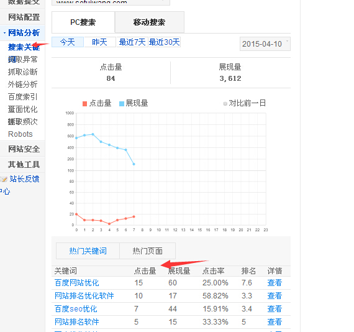
Task: Select the 昨天 time range
Action: coord(99,42)
